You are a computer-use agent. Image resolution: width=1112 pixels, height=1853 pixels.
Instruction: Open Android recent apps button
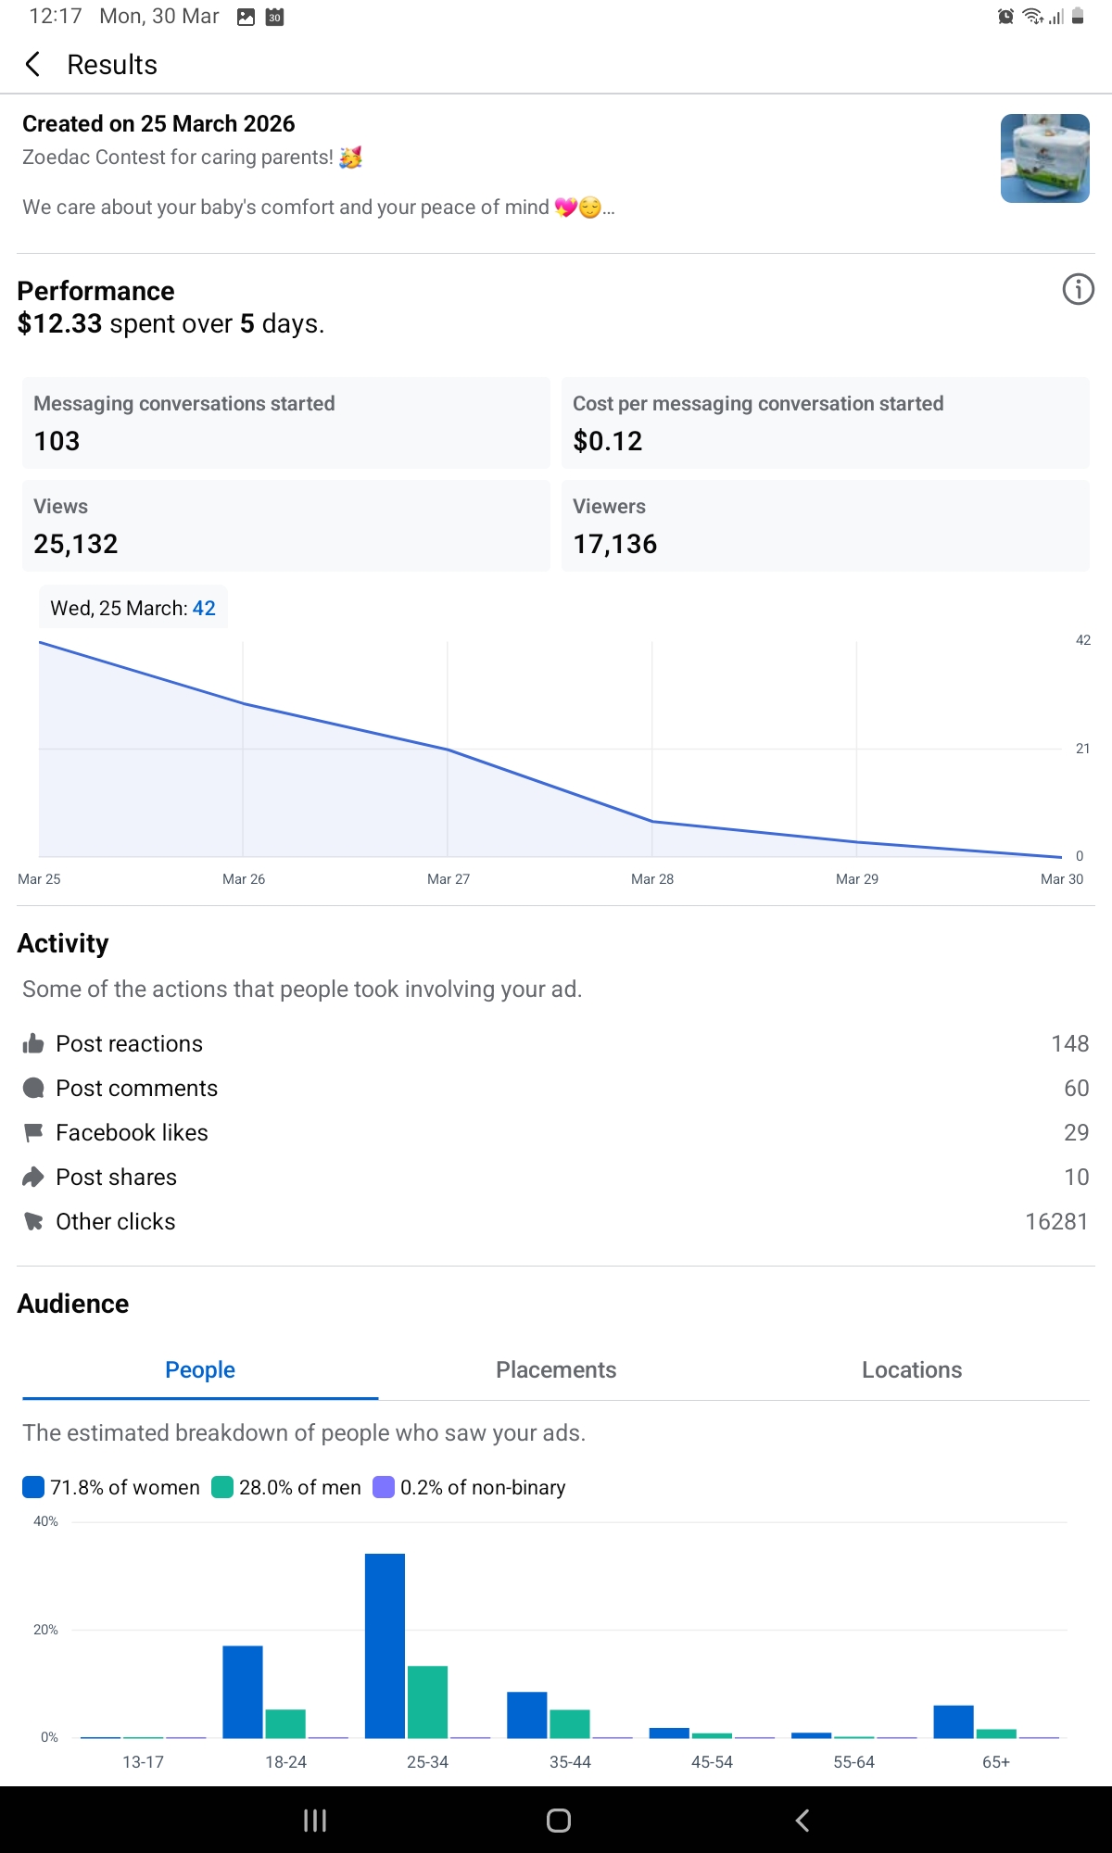coord(315,1821)
